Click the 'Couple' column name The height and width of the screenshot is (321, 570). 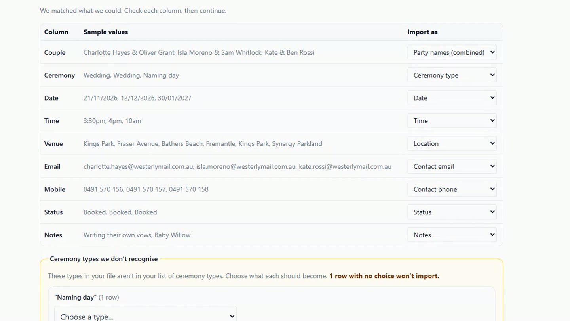click(x=55, y=52)
